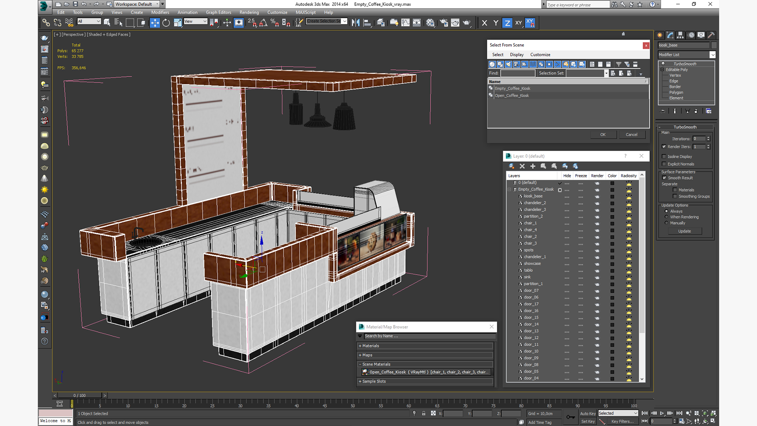Click the Align tool icon
The height and width of the screenshot is (426, 757).
[367, 23]
